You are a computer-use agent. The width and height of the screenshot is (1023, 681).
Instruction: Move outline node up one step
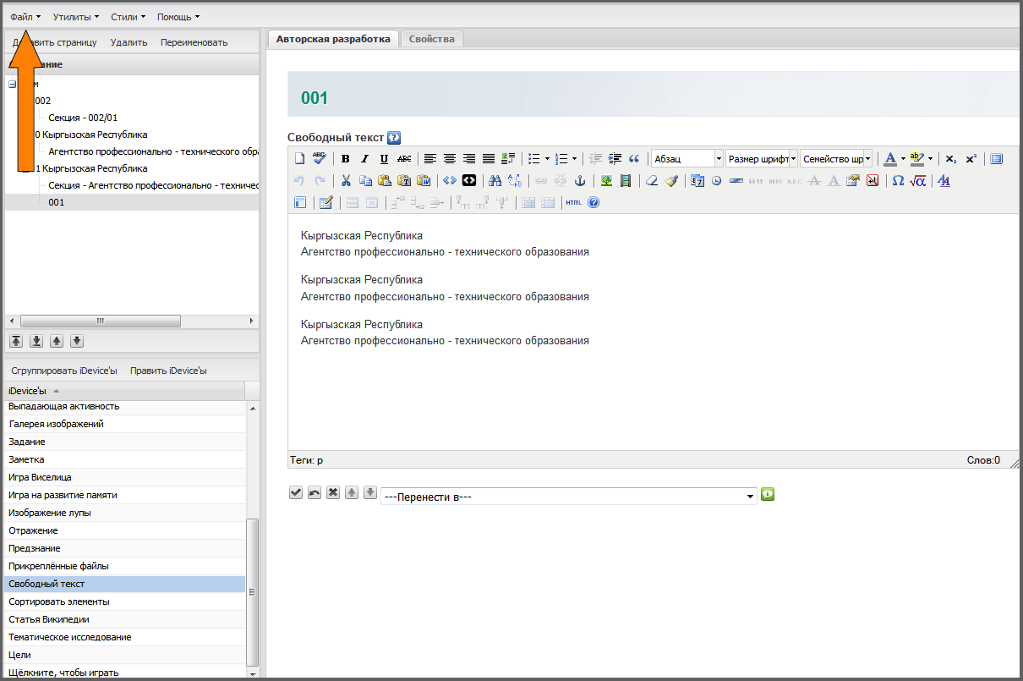click(x=57, y=341)
